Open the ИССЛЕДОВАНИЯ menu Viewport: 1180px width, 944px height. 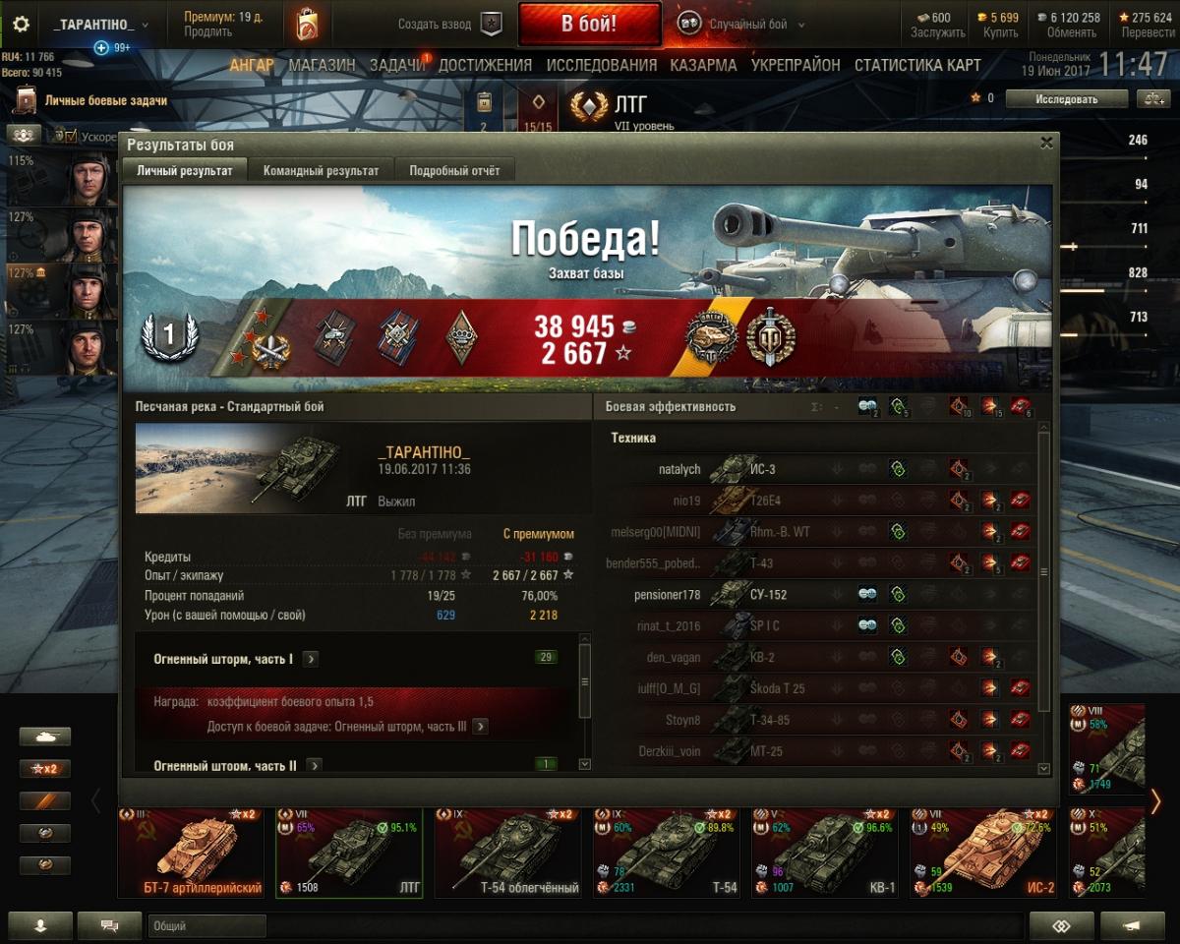pos(602,65)
